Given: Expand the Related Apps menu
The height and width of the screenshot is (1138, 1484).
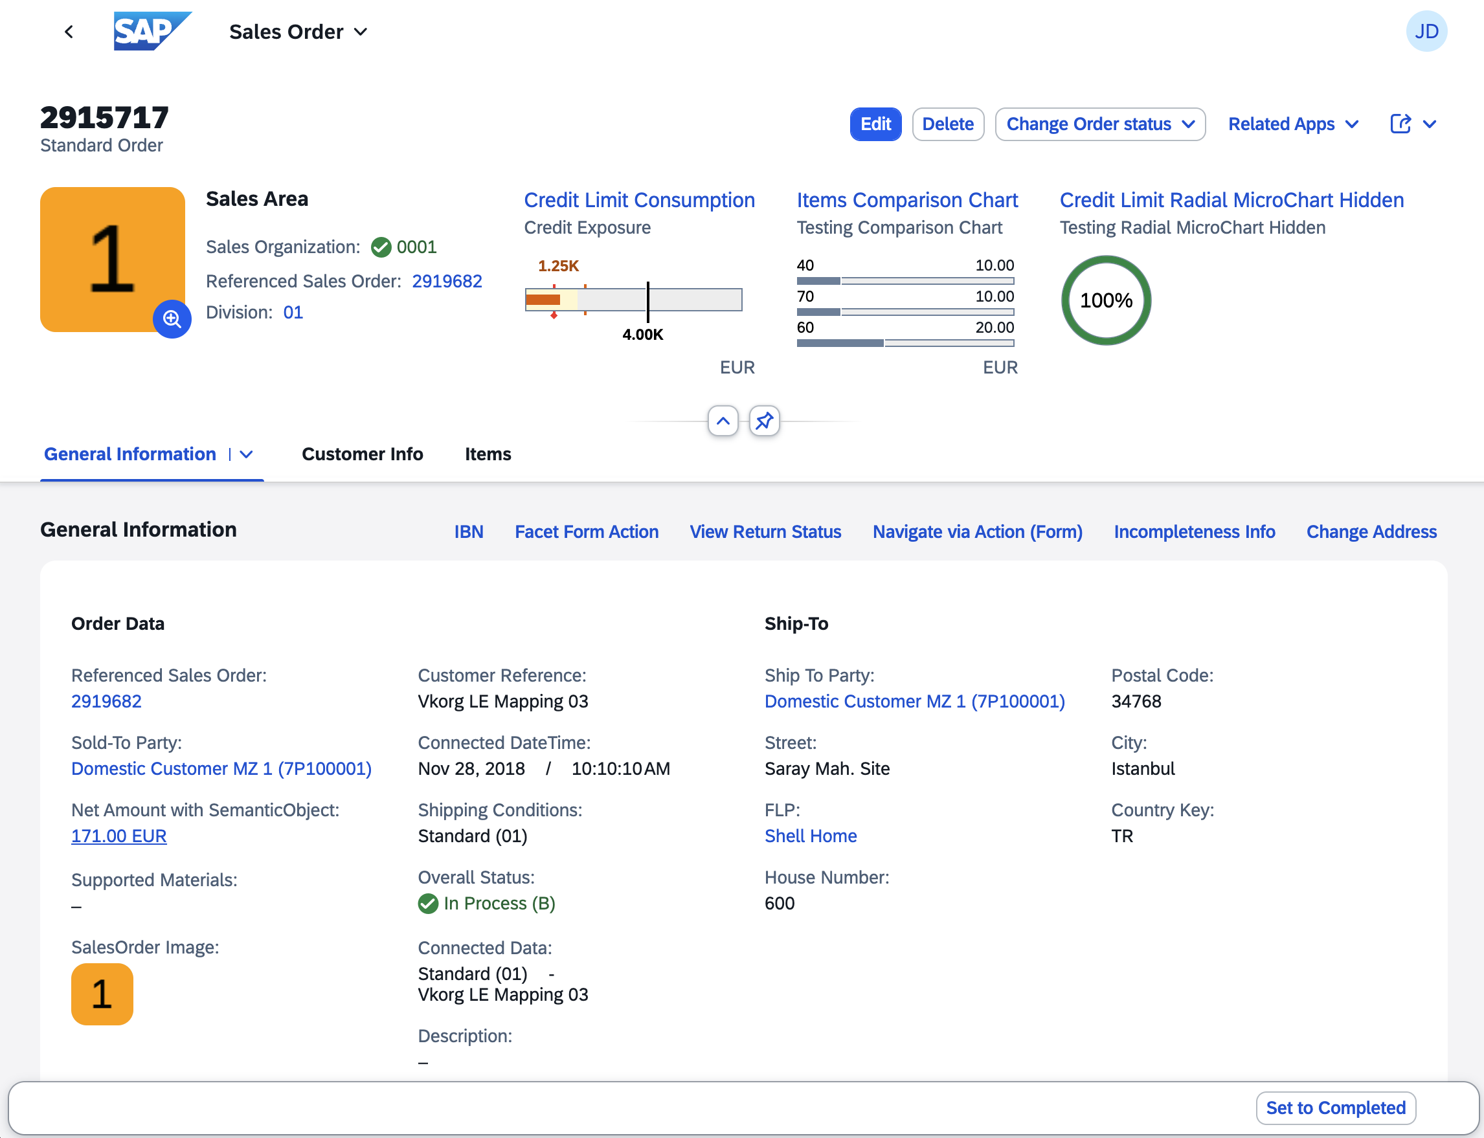Looking at the screenshot, I should coord(1293,124).
